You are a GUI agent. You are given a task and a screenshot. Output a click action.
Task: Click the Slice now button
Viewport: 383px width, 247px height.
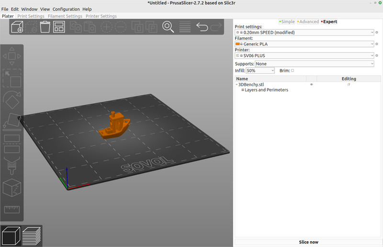(x=308, y=242)
